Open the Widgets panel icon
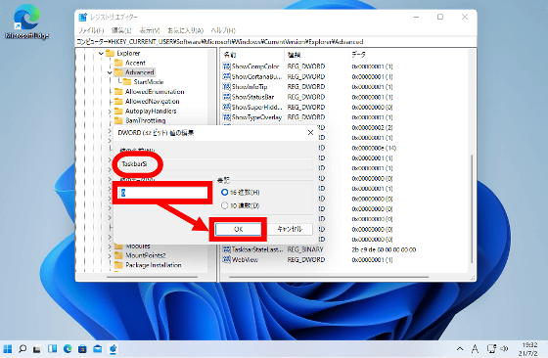The height and width of the screenshot is (358, 548). pos(53,349)
